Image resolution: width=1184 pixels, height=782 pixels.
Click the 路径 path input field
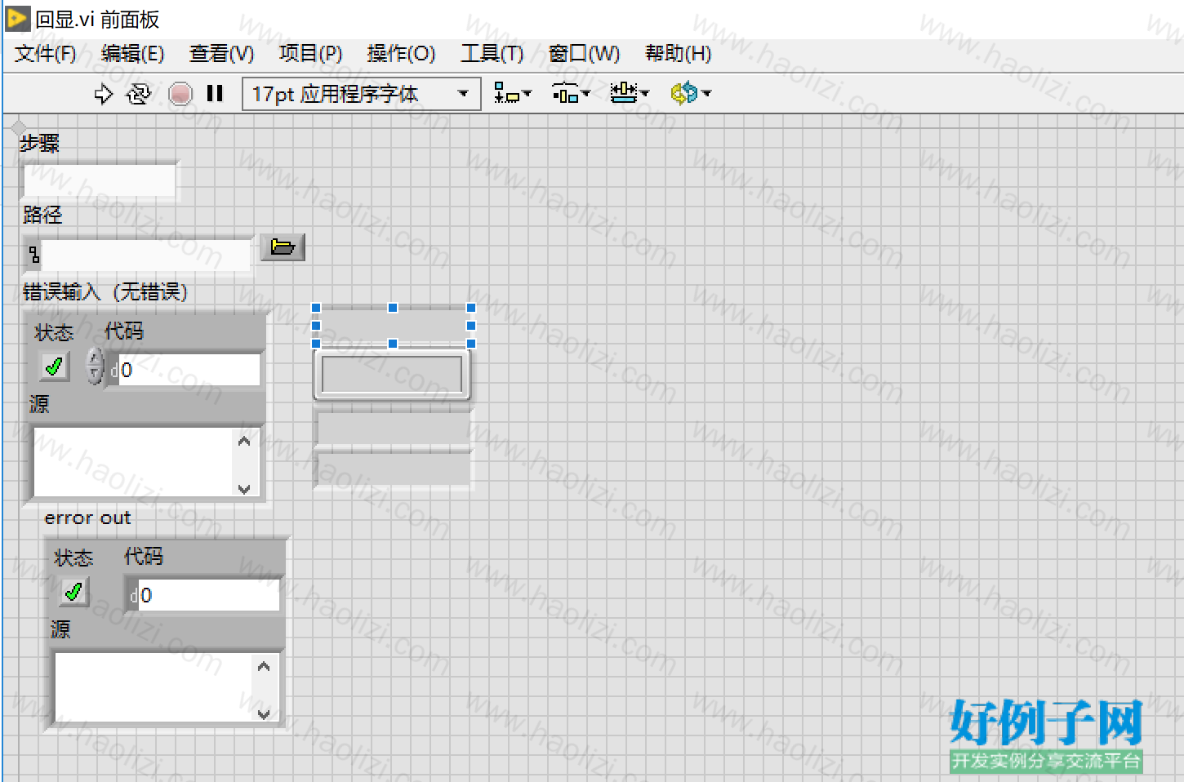[146, 255]
